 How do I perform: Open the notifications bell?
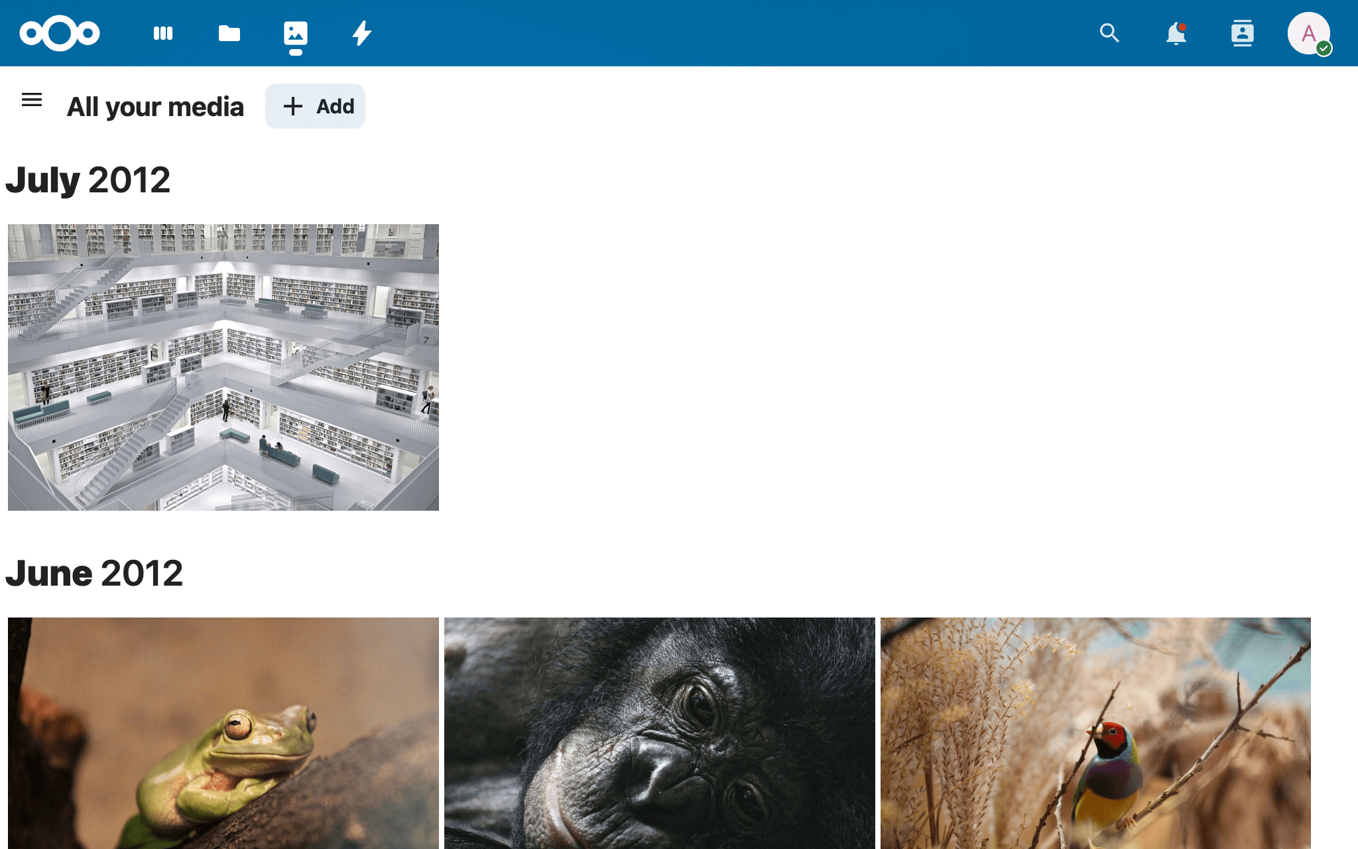click(x=1176, y=33)
